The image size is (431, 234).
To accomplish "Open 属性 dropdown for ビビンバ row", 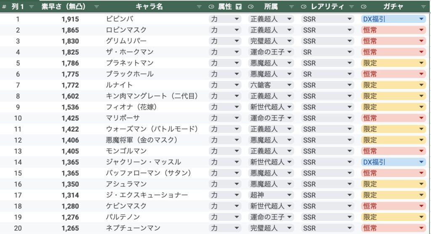I will click(225, 19).
